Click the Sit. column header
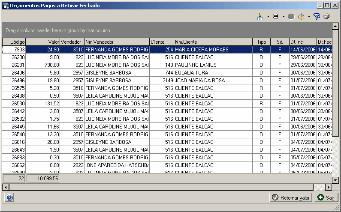This screenshot has height=212, width=341. [280, 42]
